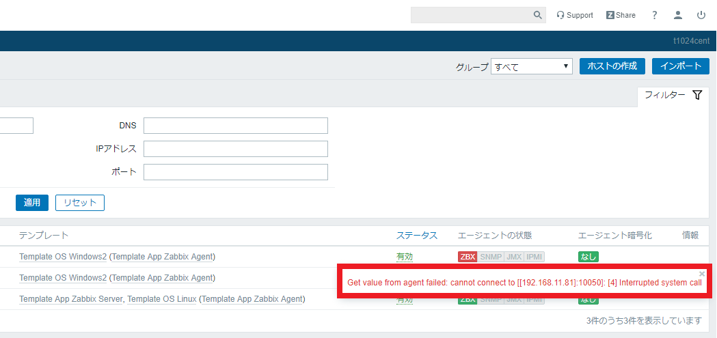
Task: Click the エージェント暗号化 column header
Action: coord(615,236)
